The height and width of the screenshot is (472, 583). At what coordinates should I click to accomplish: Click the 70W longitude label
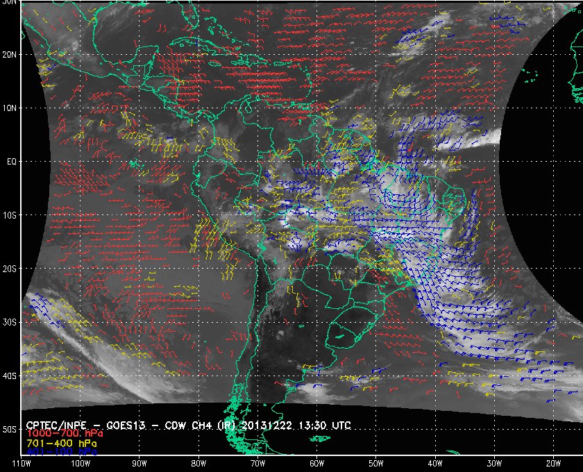tap(257, 464)
